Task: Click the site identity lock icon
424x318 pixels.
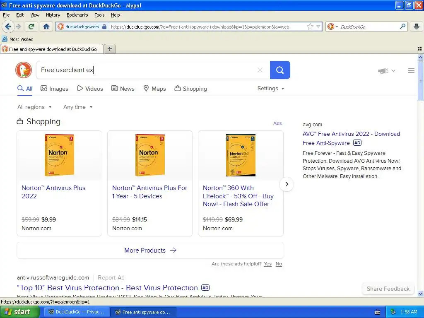Action: [x=104, y=26]
